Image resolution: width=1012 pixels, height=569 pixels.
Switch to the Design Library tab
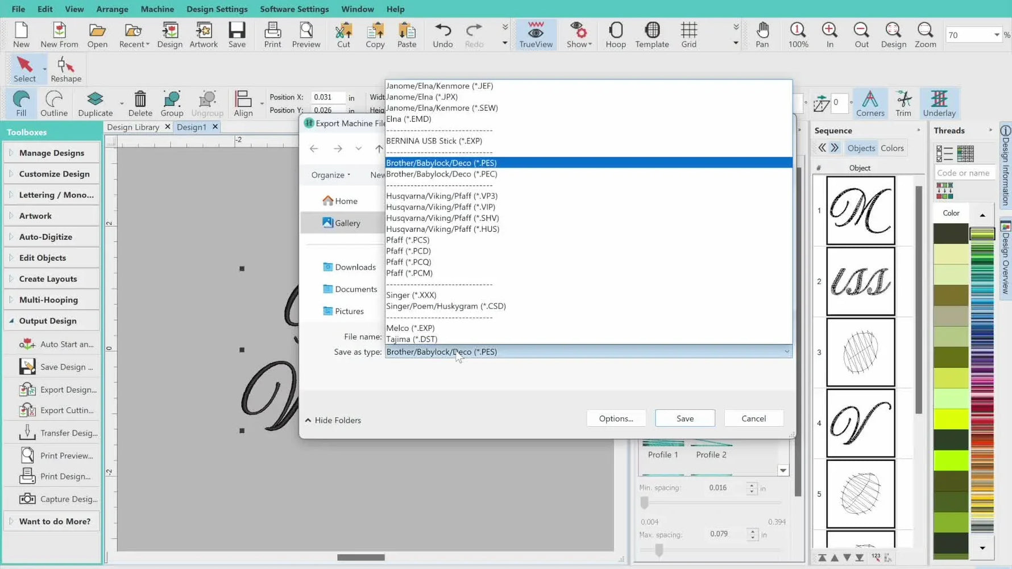(132, 127)
